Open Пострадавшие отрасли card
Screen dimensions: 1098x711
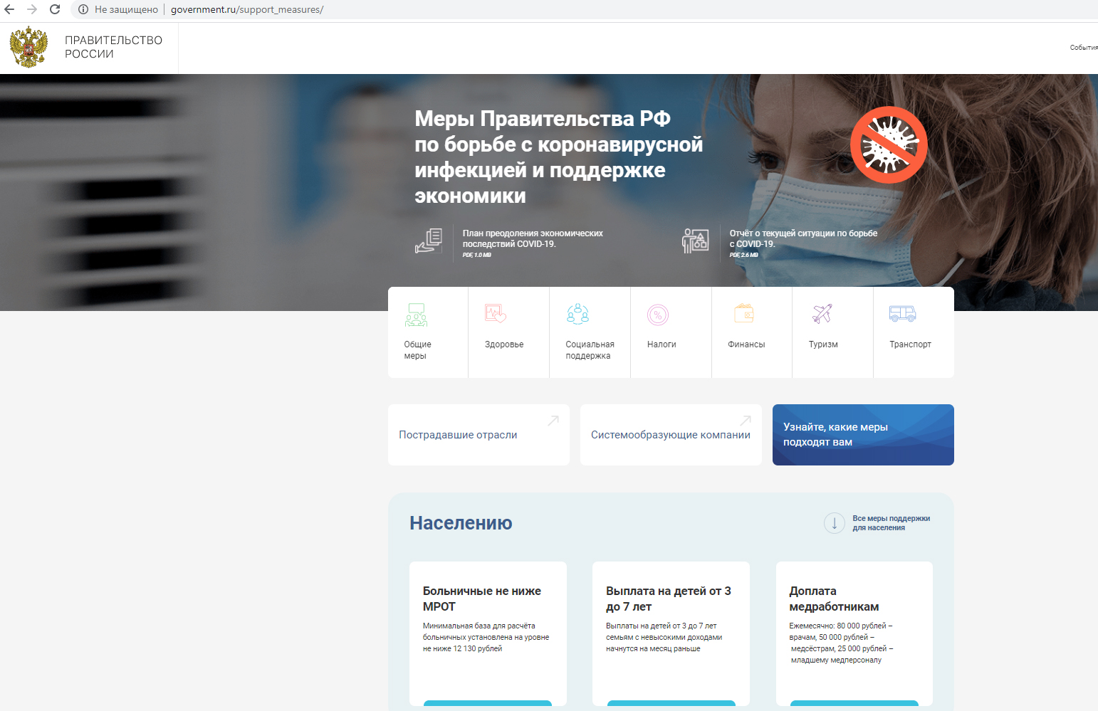[479, 435]
